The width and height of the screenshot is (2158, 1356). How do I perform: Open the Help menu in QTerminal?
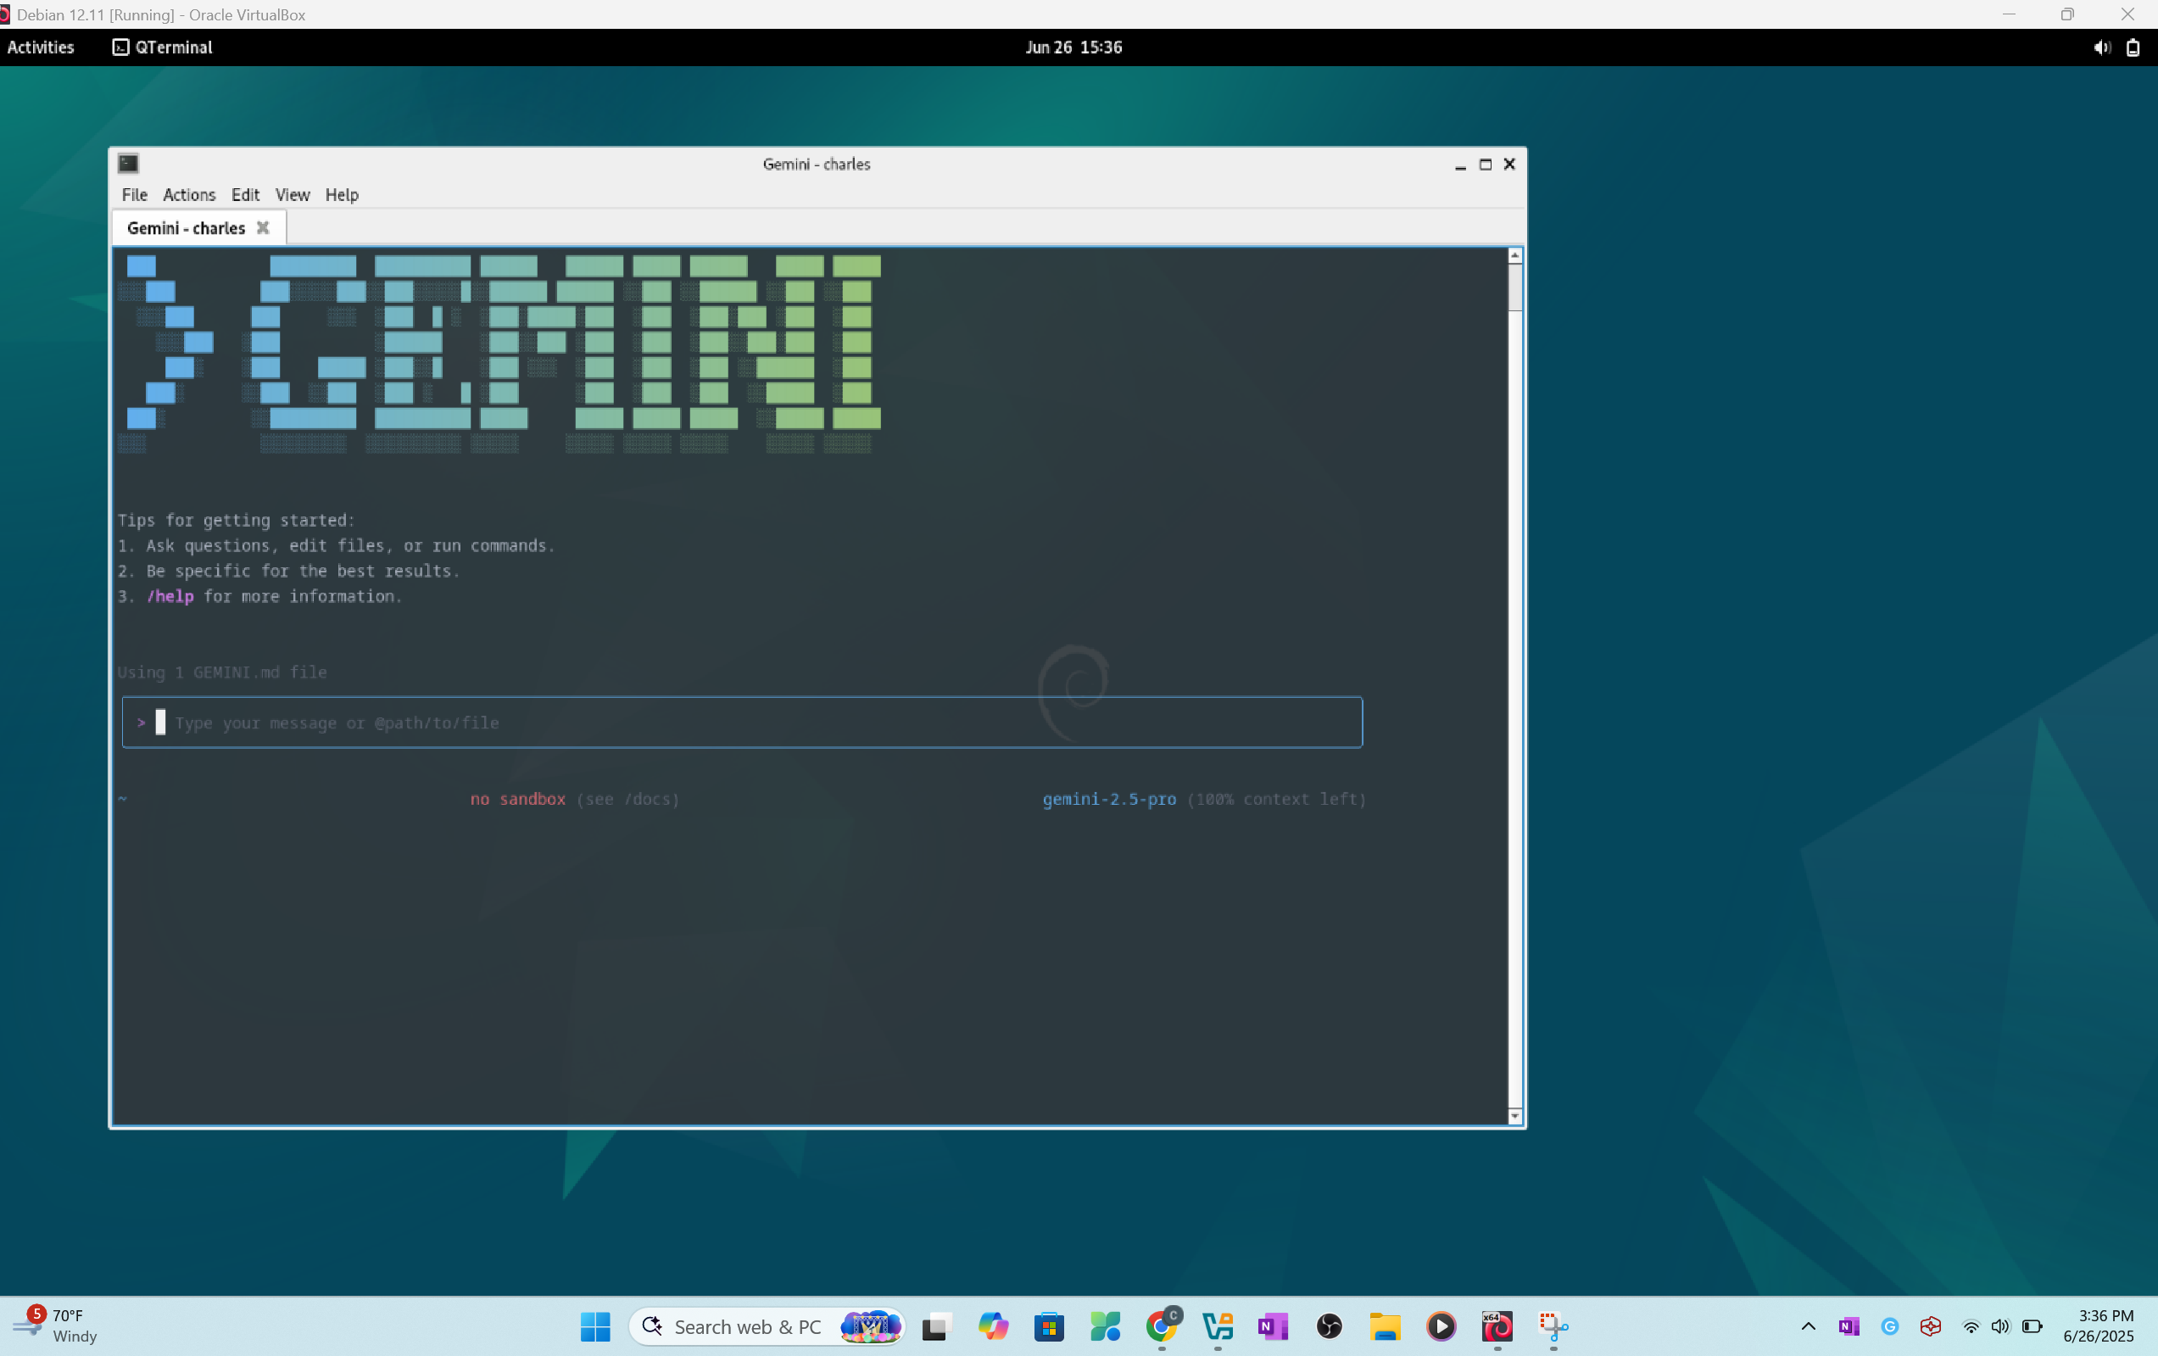[x=342, y=194]
